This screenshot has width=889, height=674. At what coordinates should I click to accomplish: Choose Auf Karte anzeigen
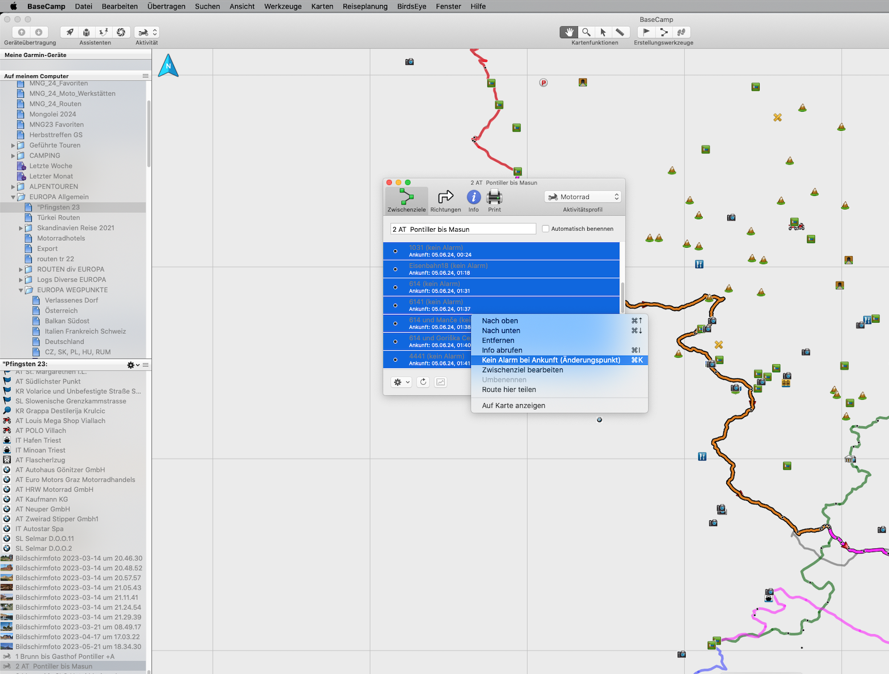click(559, 405)
